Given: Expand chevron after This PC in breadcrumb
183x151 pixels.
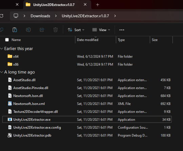Looking at the screenshot, I should click(24, 16).
